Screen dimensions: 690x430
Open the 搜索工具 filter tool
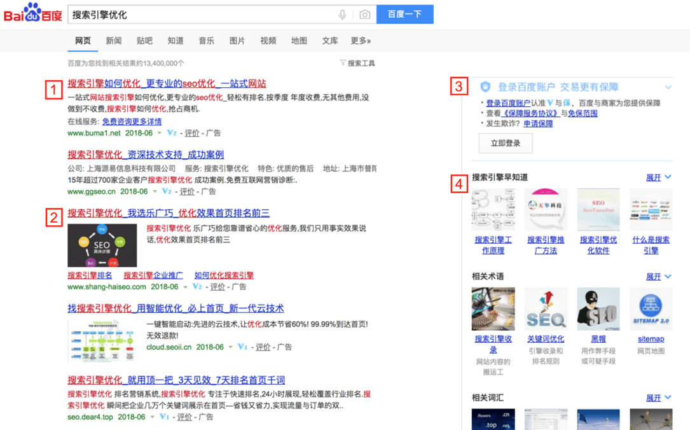pos(358,63)
